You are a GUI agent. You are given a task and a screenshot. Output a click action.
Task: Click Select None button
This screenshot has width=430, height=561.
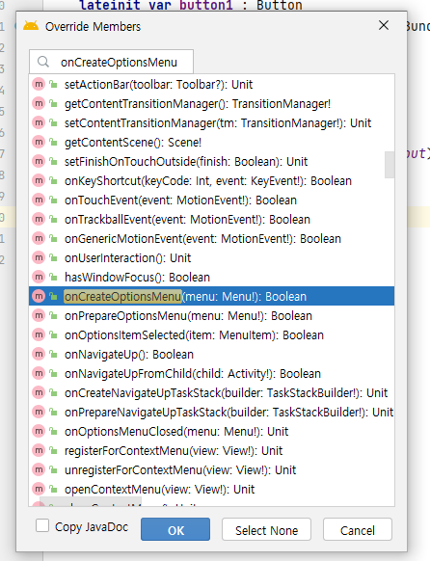pyautogui.click(x=266, y=529)
